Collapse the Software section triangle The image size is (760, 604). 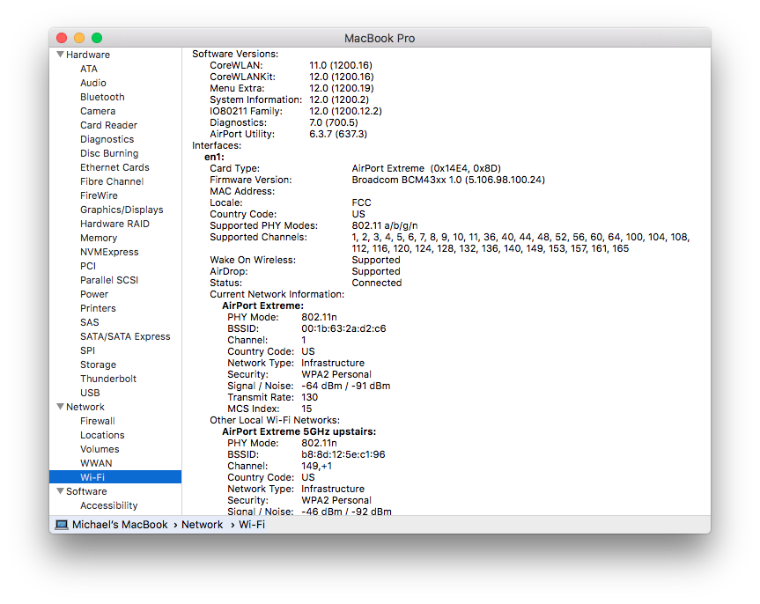pos(60,491)
